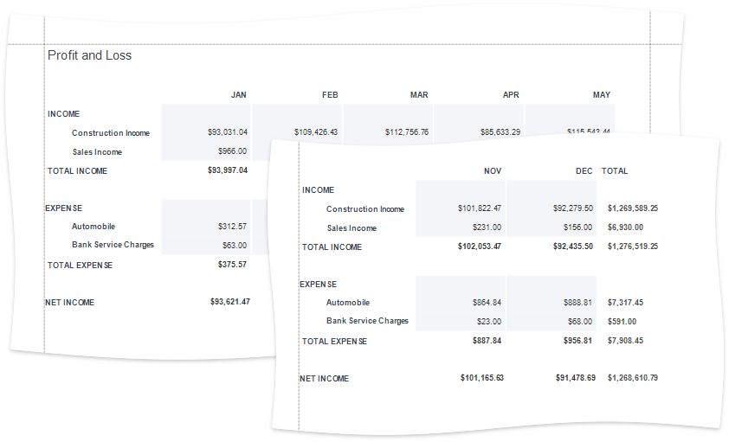Click the $112,756.76 March value

pyautogui.click(x=407, y=132)
